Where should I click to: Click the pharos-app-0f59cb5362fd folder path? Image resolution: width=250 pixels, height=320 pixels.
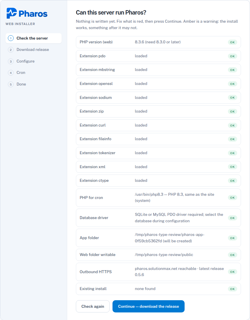point(169,238)
